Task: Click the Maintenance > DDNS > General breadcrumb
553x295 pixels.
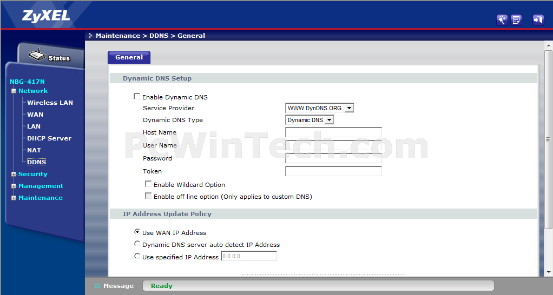Action: click(x=150, y=36)
